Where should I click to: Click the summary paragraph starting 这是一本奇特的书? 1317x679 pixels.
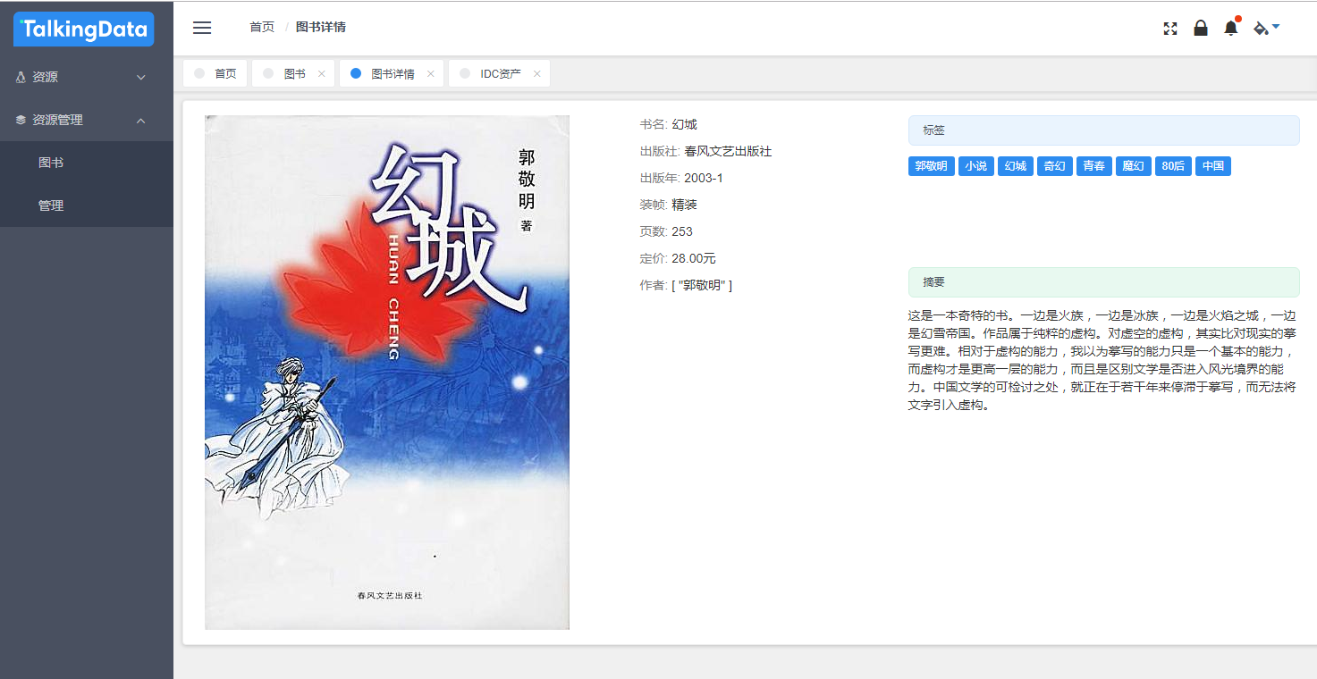1102,360
